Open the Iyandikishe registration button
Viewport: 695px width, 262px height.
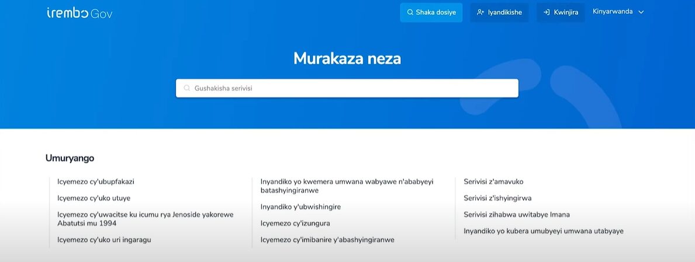pyautogui.click(x=499, y=12)
